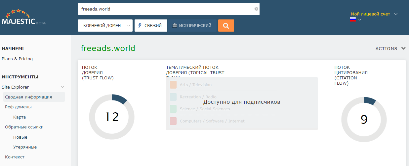Expand Мой лицевой счет menu
This screenshot has height=166, width=409.
[374, 14]
